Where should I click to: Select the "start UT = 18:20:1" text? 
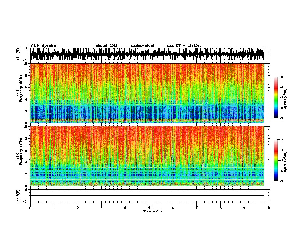[184, 46]
